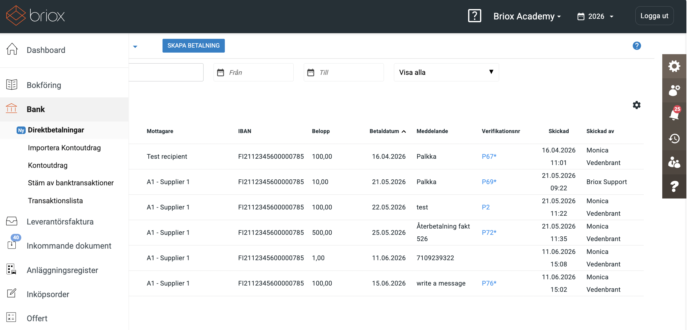Go to Stäm av banktransaktioner

click(71, 183)
